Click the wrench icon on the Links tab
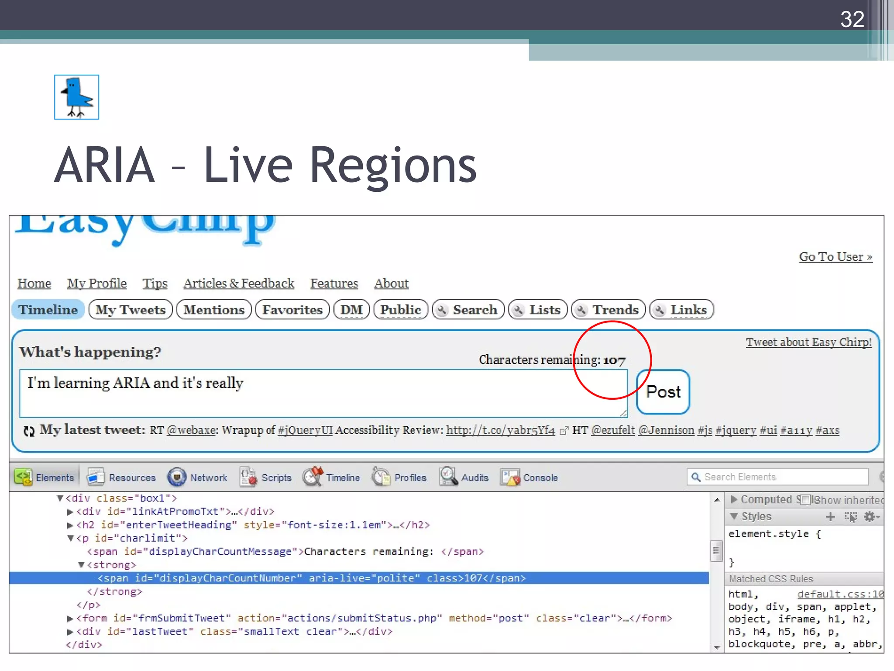894x671 pixels. point(660,310)
